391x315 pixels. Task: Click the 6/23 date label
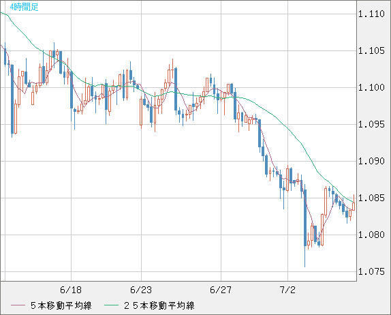(141, 290)
